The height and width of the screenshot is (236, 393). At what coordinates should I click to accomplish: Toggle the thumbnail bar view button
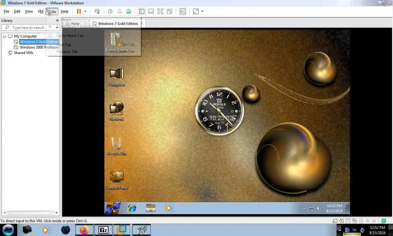click(151, 11)
